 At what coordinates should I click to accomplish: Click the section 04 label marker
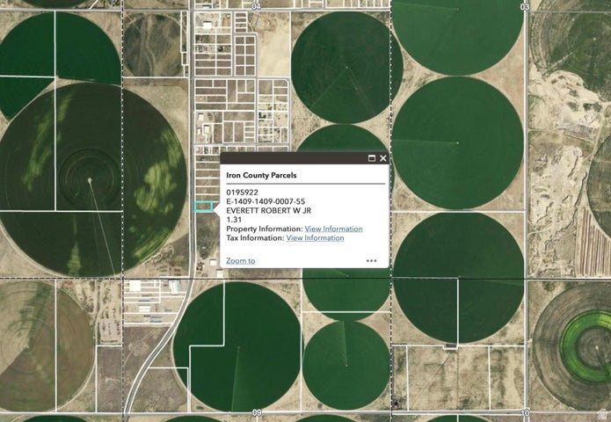[257, 6]
